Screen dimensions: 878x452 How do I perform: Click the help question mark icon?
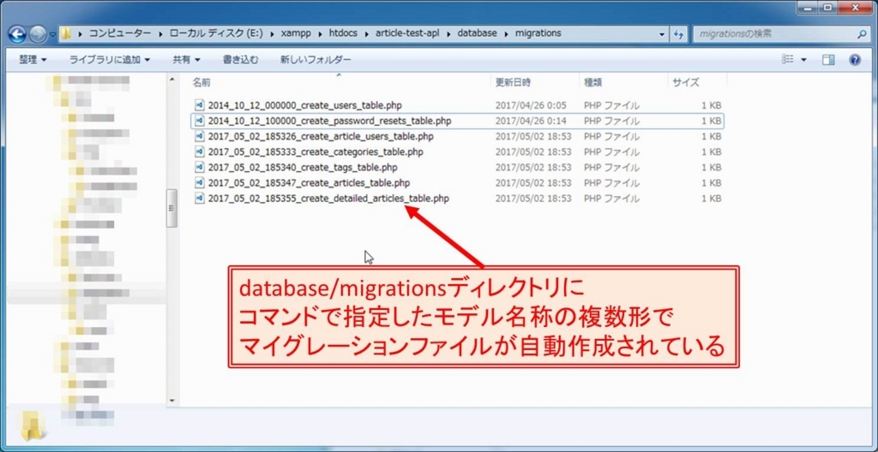(855, 60)
